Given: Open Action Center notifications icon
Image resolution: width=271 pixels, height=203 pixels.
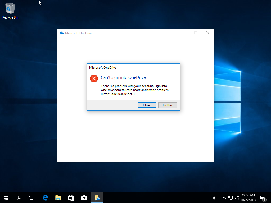Looking at the screenshot, I should 263,198.
